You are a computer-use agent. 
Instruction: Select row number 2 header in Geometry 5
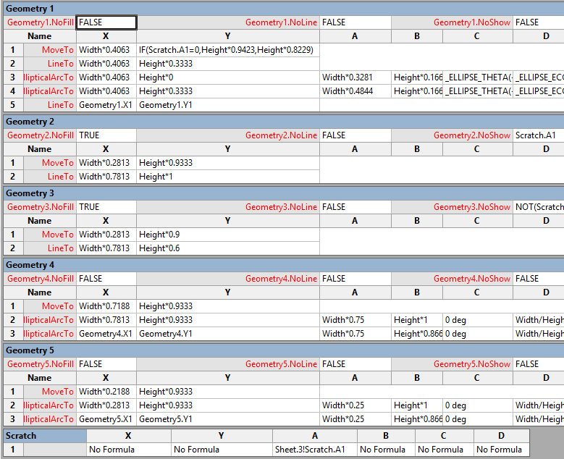coord(12,405)
